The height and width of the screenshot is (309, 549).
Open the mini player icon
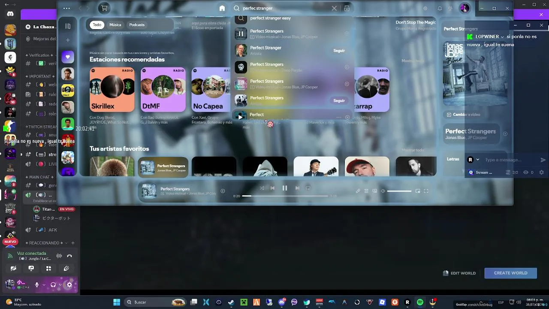coord(418,191)
